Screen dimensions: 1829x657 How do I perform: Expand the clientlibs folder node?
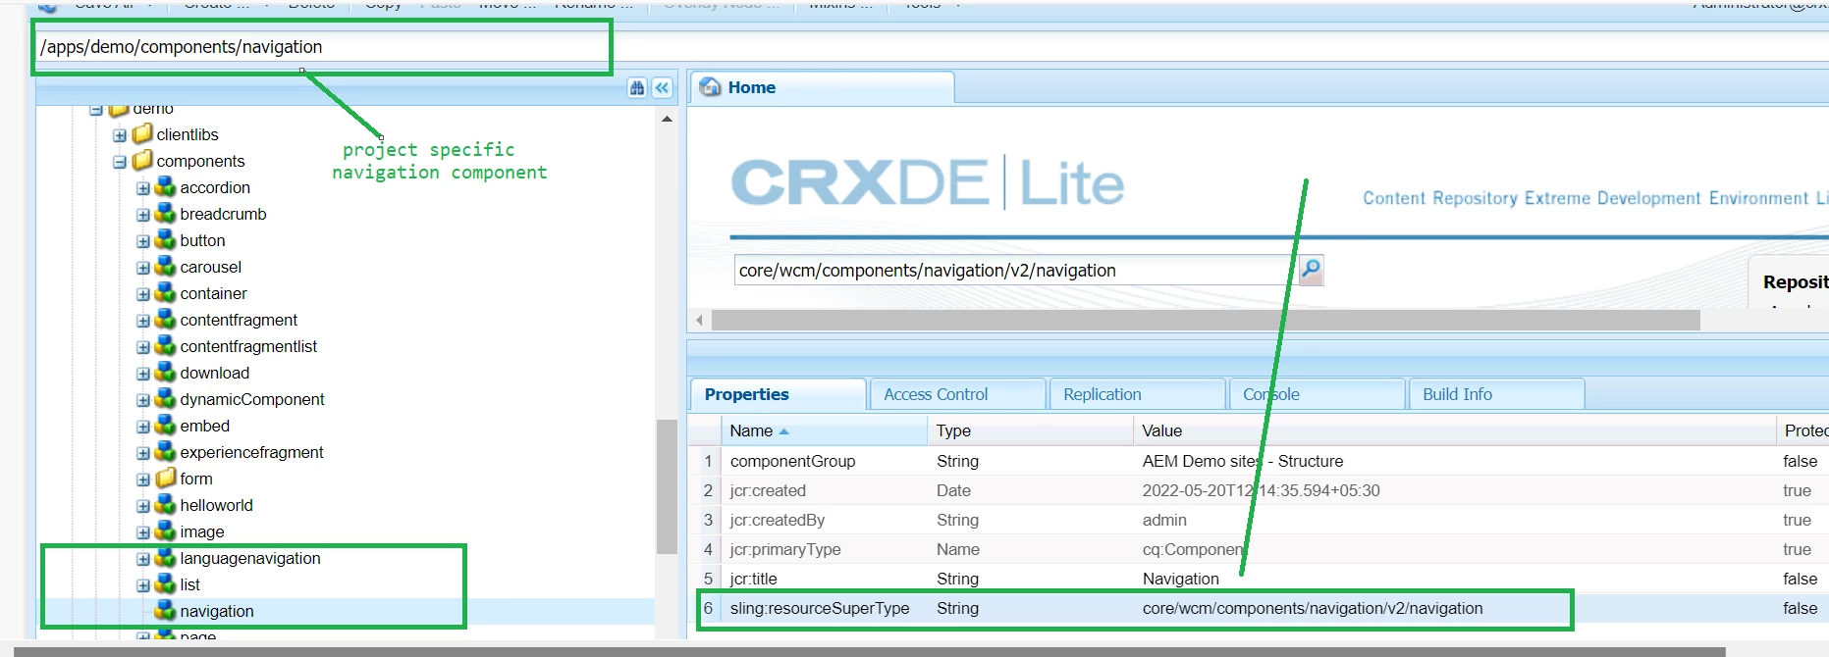click(x=120, y=135)
